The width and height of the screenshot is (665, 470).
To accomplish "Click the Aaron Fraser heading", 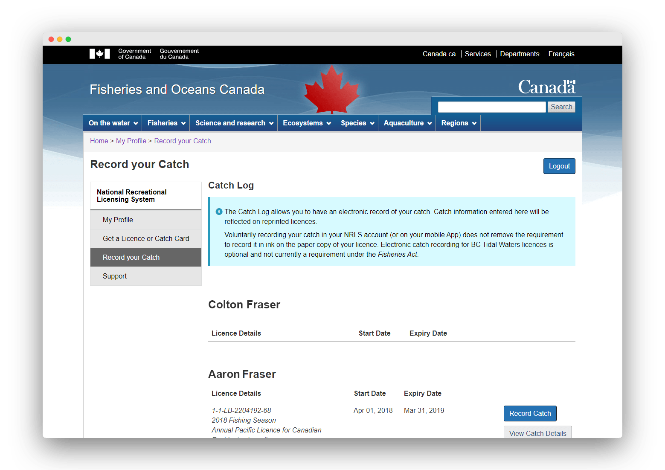I will 242,374.
